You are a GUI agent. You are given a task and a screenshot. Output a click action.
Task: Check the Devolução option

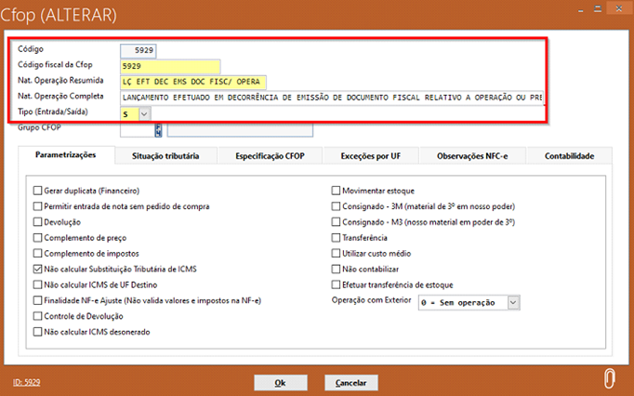pyautogui.click(x=38, y=222)
